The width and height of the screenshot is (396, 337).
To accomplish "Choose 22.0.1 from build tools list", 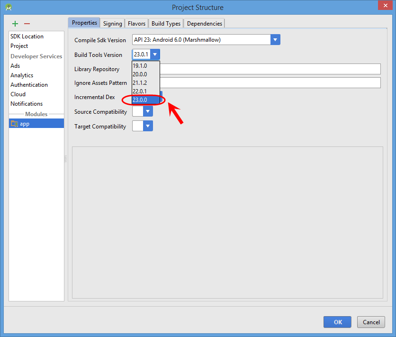I will 146,91.
